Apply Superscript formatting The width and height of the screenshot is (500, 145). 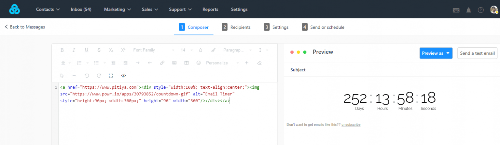(123, 50)
